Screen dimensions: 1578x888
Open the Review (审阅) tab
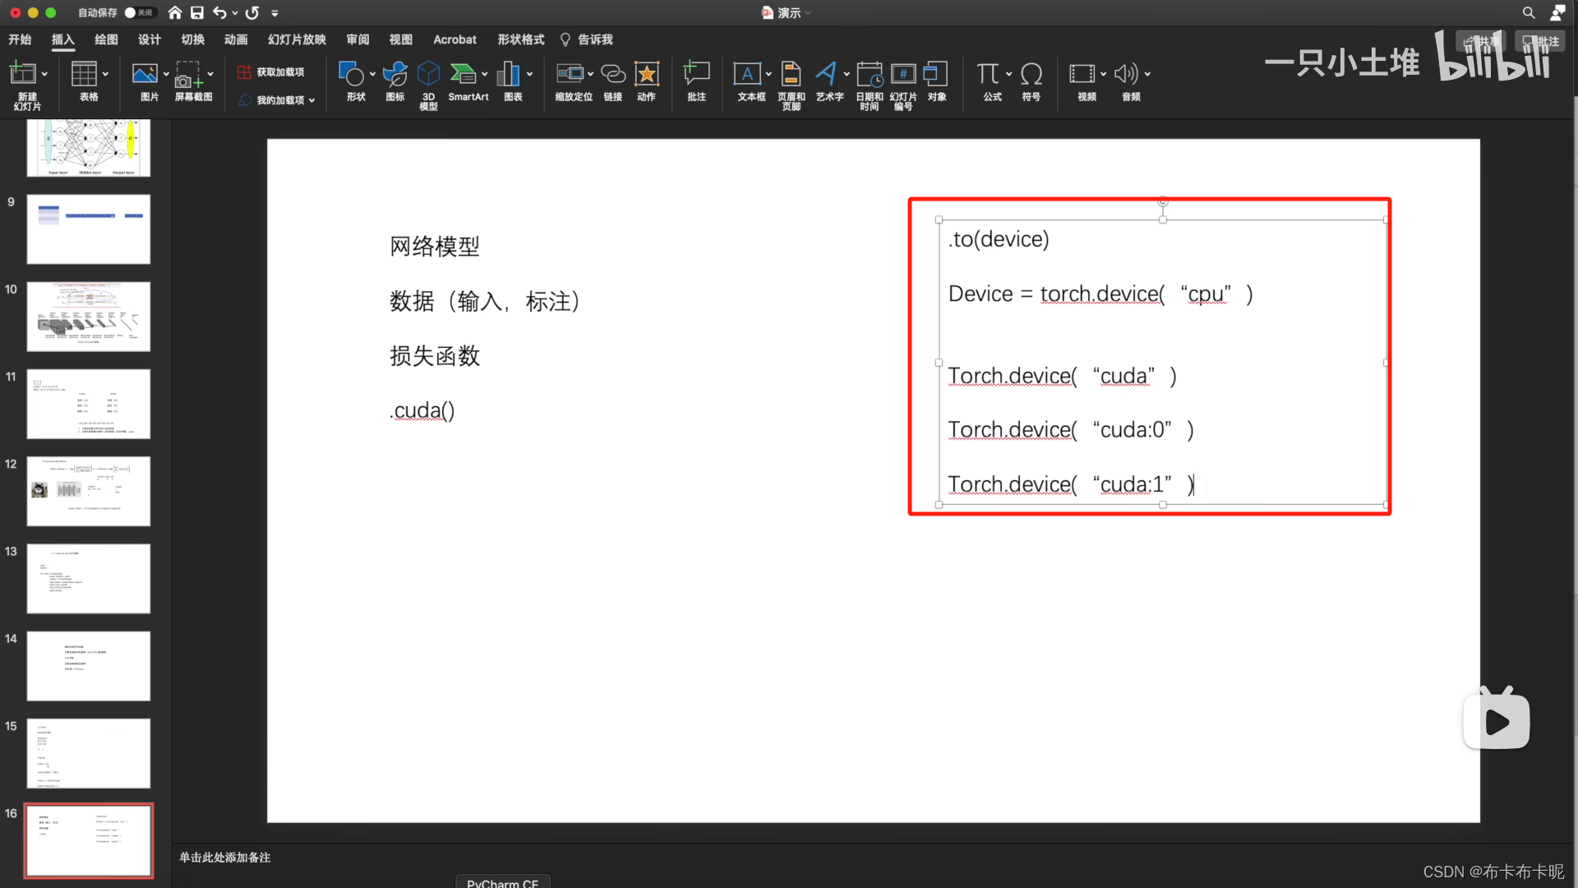tap(358, 39)
